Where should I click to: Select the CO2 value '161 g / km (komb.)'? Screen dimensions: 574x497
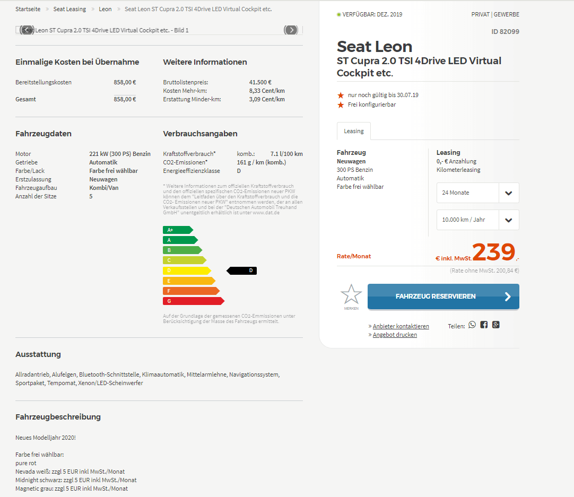tap(262, 162)
